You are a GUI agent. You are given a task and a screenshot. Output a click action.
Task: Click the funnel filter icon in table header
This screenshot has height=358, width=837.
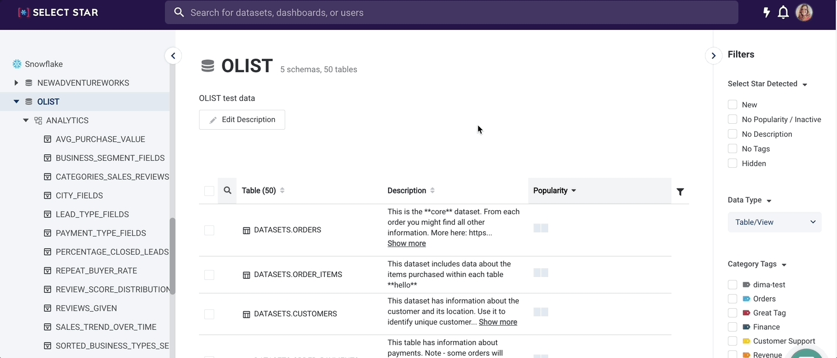(x=680, y=192)
